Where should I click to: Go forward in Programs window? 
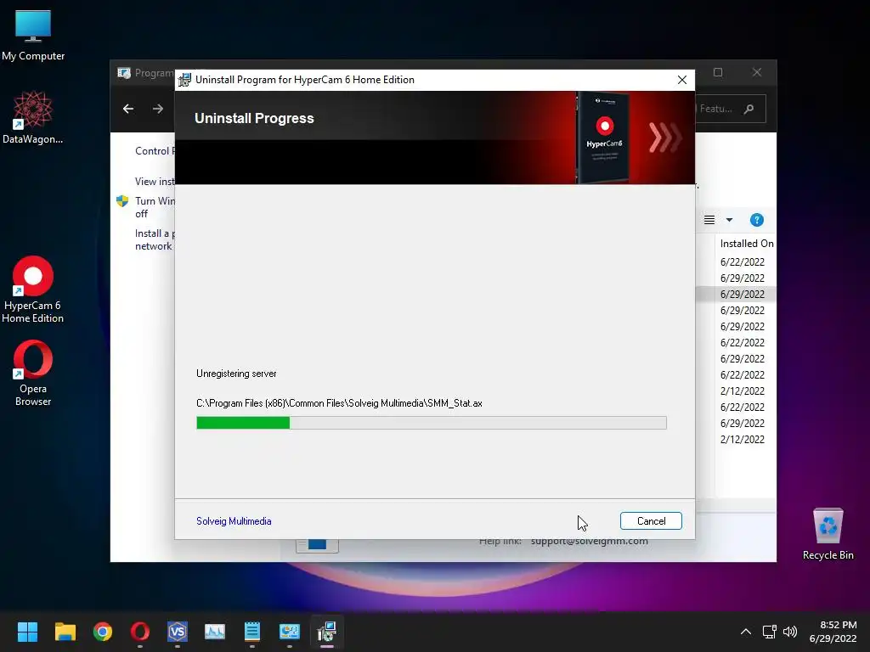(158, 109)
